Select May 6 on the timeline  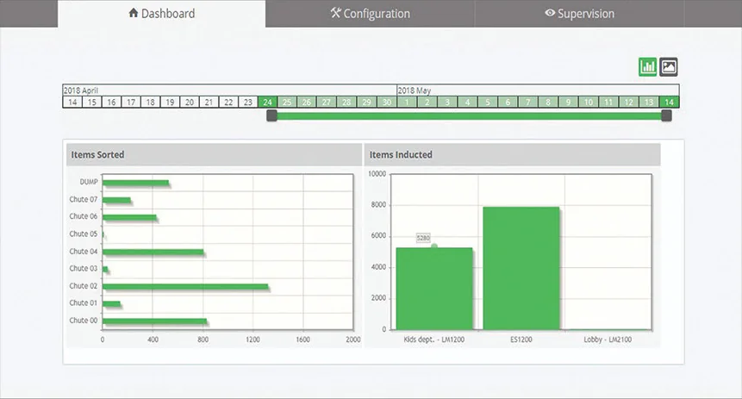click(508, 102)
